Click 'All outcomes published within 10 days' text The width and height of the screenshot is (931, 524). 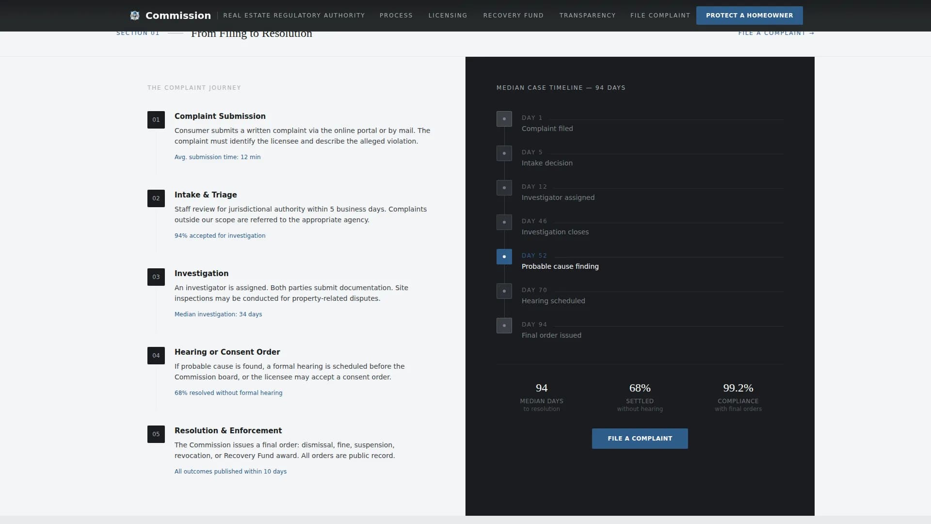tap(230, 472)
